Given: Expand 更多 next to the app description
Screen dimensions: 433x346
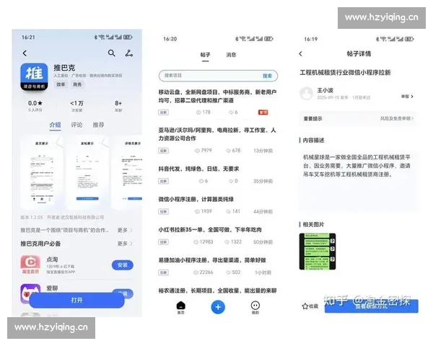Looking at the screenshot, I should (x=125, y=230).
